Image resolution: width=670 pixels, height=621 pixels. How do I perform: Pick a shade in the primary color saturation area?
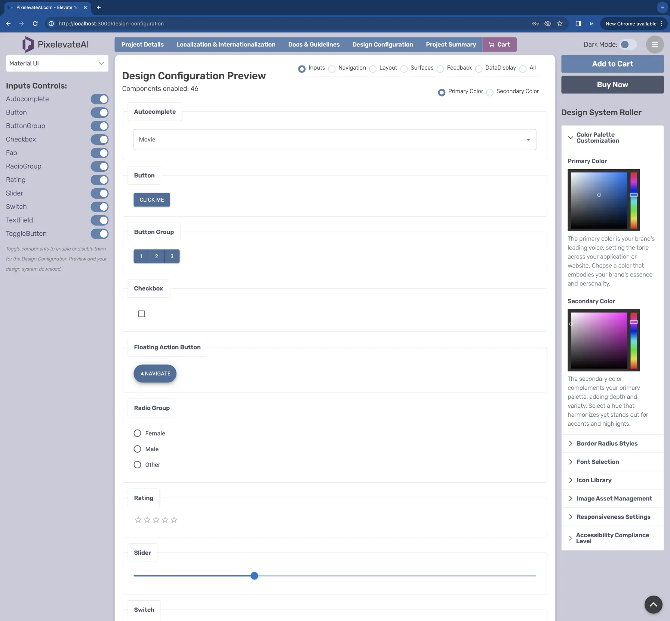tap(599, 200)
